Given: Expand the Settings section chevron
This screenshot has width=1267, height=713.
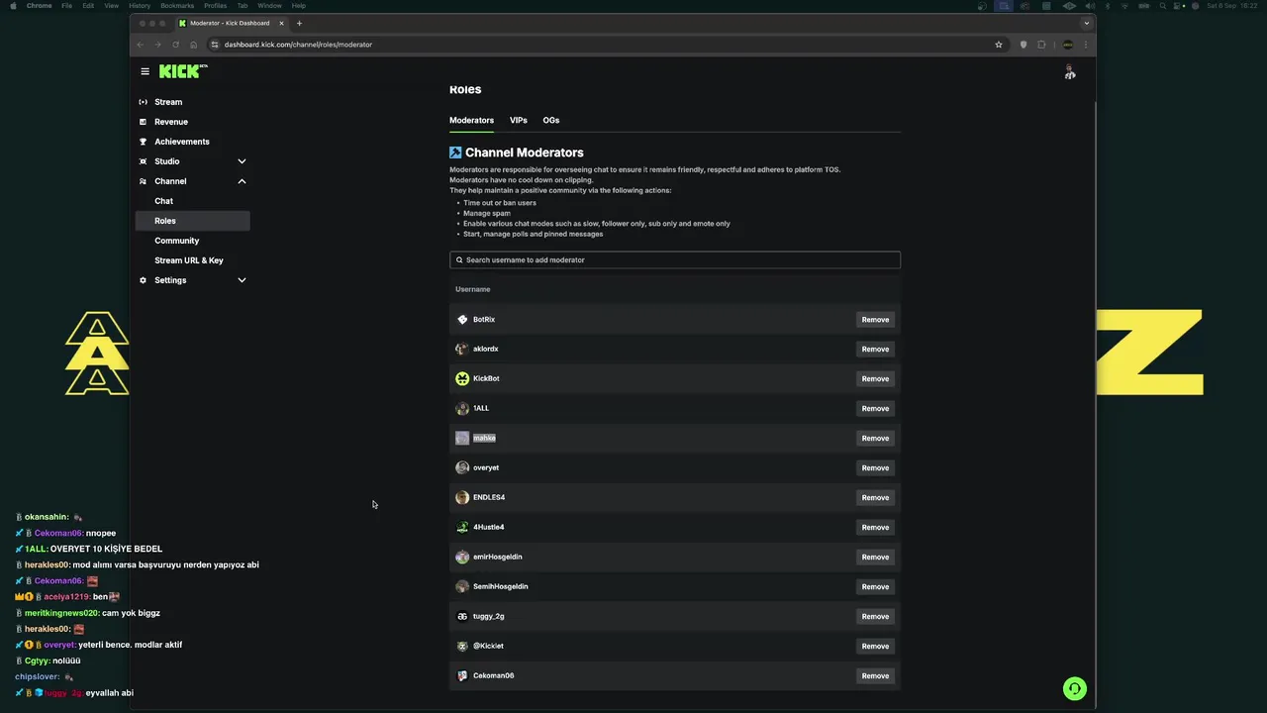Looking at the screenshot, I should [242, 280].
